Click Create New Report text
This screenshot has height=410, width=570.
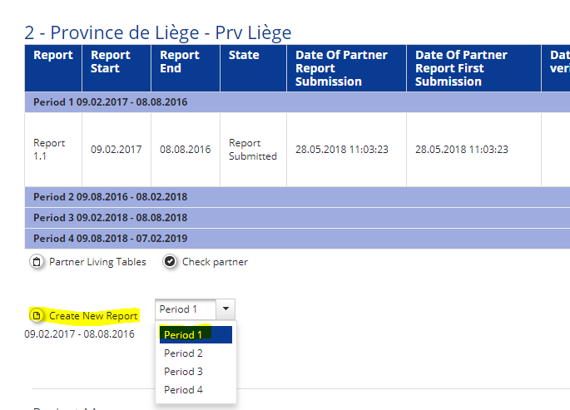click(x=93, y=316)
